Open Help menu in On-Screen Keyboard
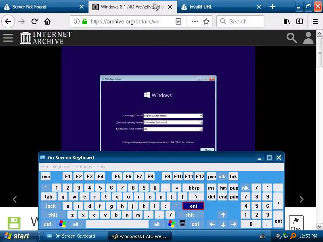Viewport: 323px width, 242px height. [101, 167]
